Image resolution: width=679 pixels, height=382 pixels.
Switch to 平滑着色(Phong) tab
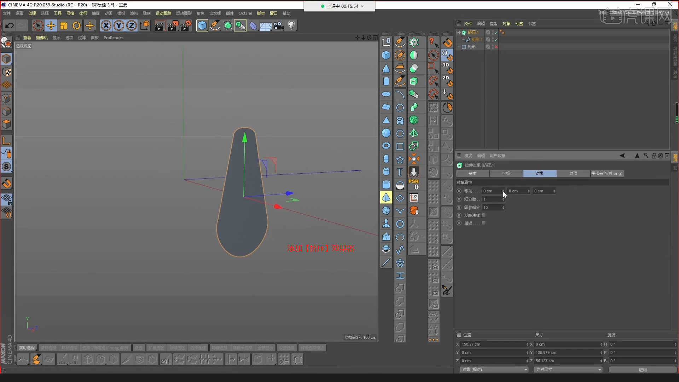pos(607,173)
